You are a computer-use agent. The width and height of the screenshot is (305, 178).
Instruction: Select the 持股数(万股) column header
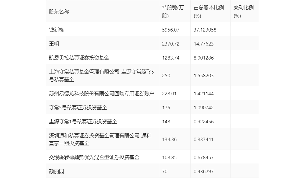click(173, 12)
